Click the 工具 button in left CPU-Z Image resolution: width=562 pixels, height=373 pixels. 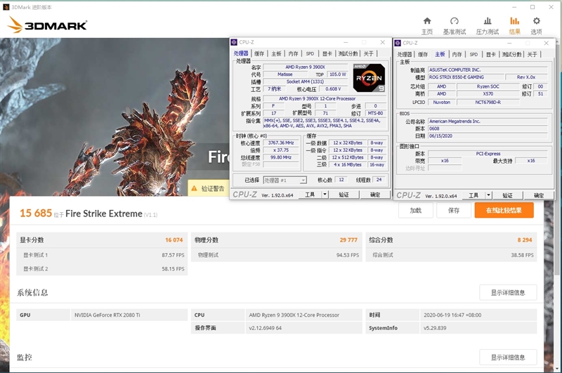310,195
